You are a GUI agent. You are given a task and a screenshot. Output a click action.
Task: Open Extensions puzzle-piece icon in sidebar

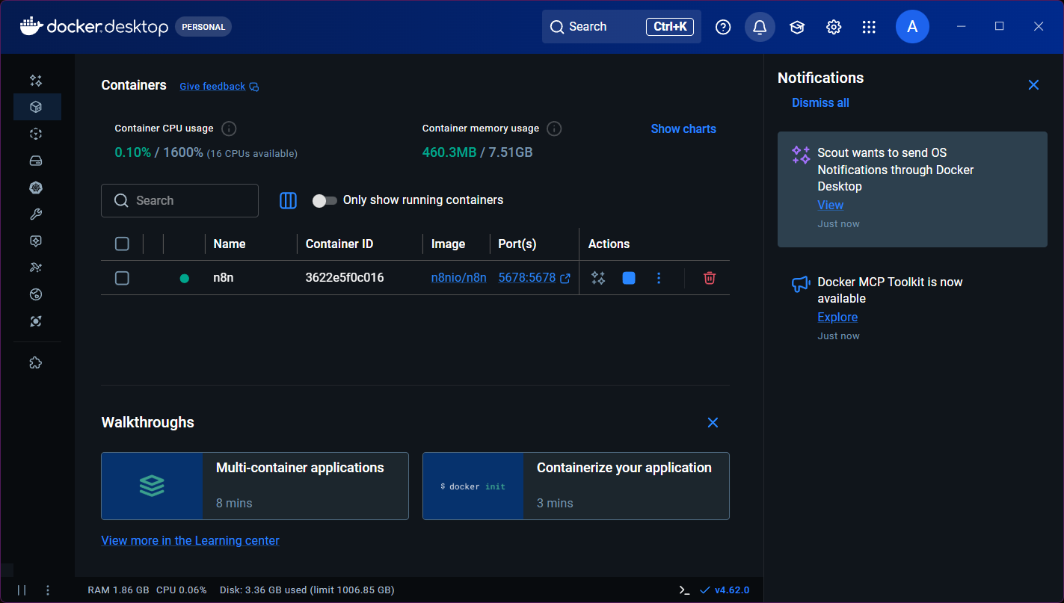pyautogui.click(x=35, y=363)
